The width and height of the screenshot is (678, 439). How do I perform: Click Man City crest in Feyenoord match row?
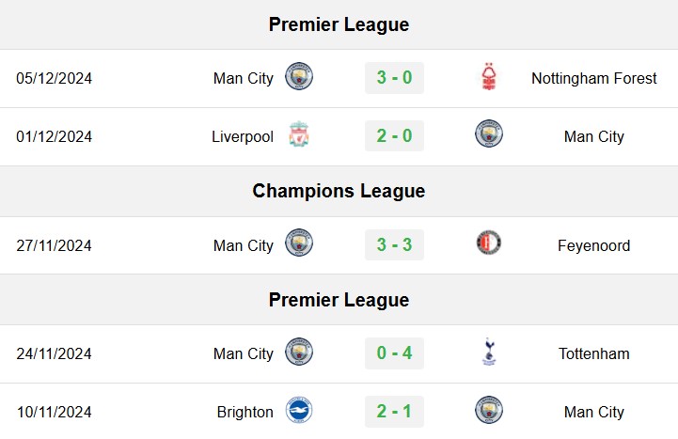point(299,243)
